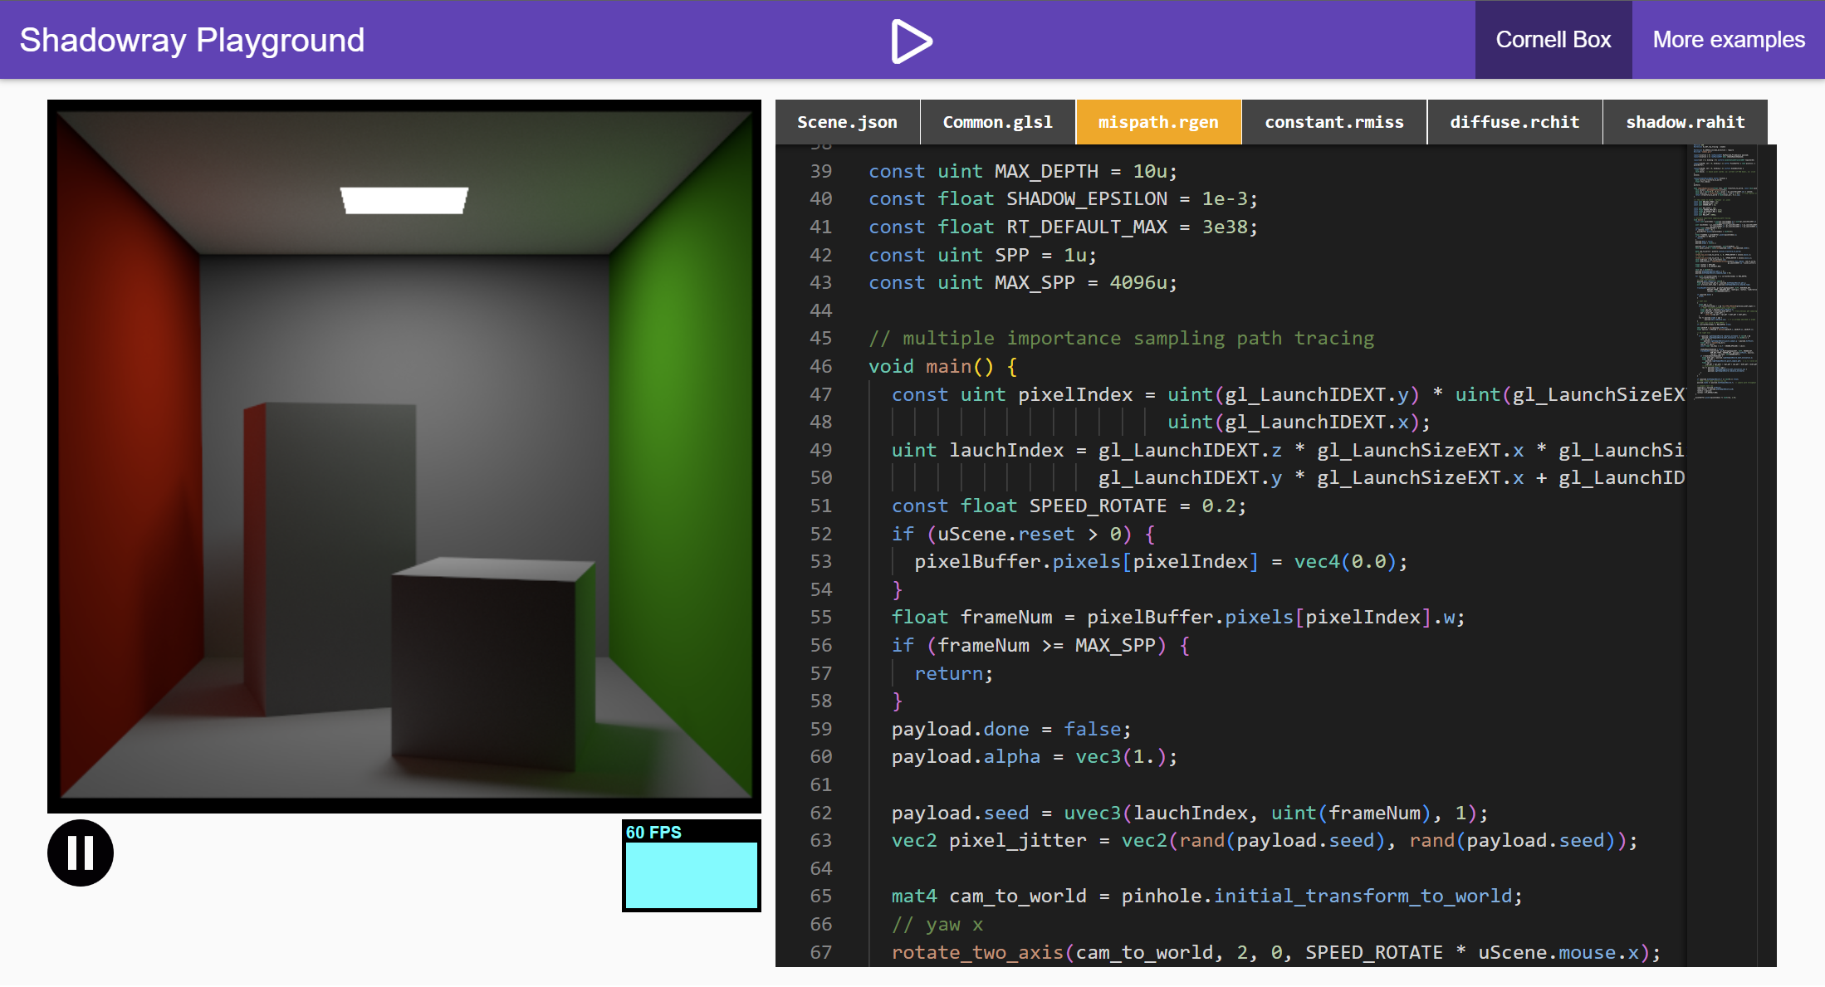This screenshot has width=1825, height=987.
Task: Open the shadow.rahit tab
Action: (x=1685, y=122)
